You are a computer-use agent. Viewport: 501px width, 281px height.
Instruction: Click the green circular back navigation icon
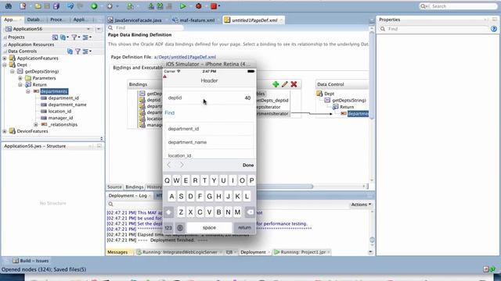pos(94,6)
